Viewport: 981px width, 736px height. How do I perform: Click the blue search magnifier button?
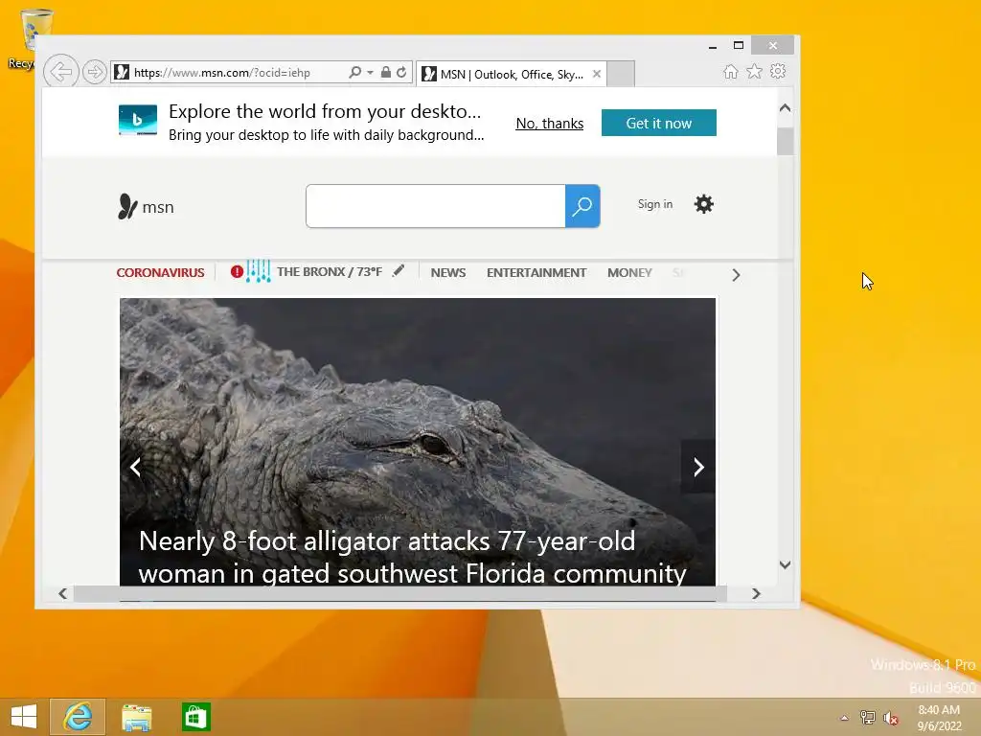click(582, 206)
